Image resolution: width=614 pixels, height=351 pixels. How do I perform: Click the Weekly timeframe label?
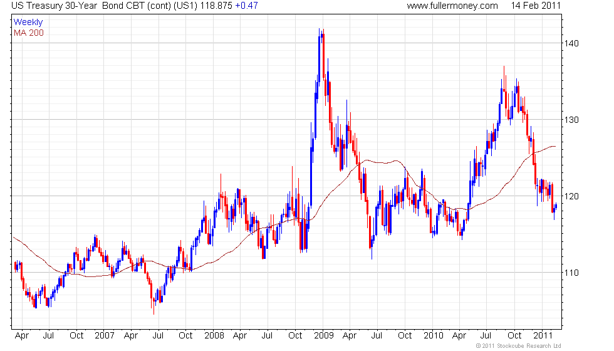[x=28, y=23]
